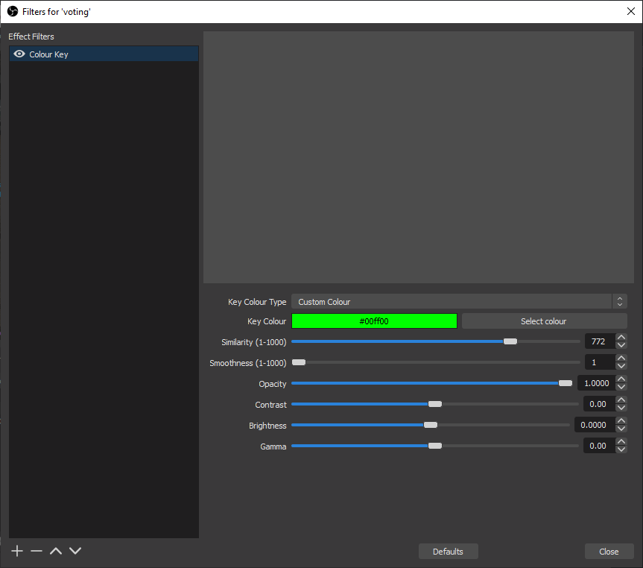This screenshot has width=643, height=568.
Task: Open the Key Colour Type dropdown
Action: [x=447, y=301]
